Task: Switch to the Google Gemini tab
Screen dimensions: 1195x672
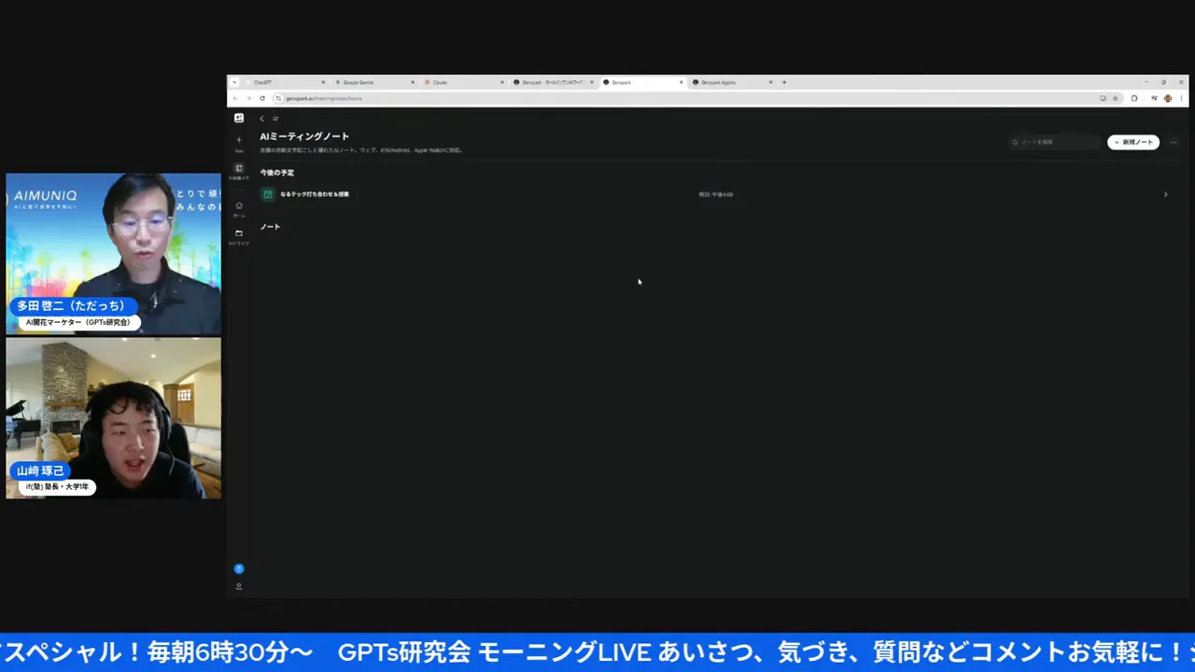Action: pos(373,82)
